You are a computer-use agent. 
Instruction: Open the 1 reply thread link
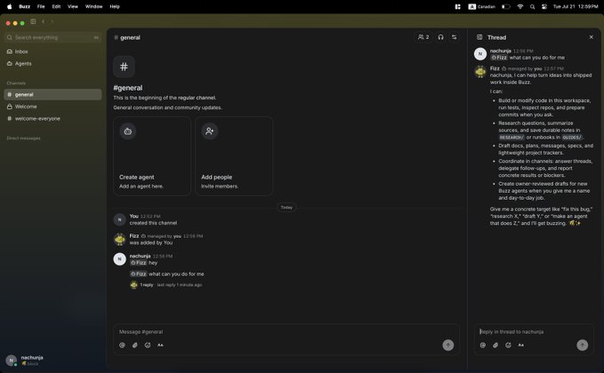[147, 285]
